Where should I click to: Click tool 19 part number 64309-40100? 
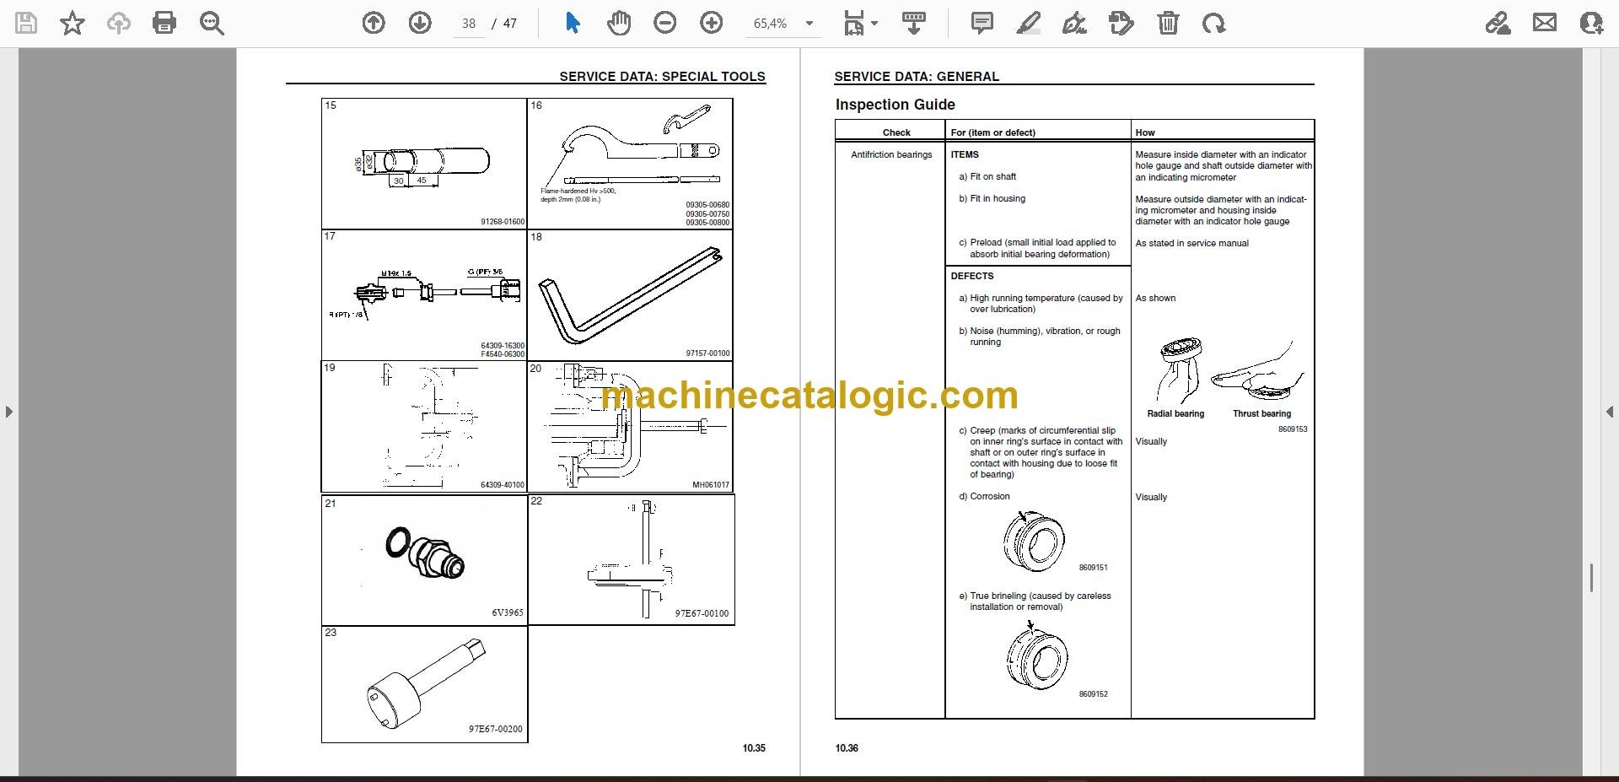[x=503, y=485]
